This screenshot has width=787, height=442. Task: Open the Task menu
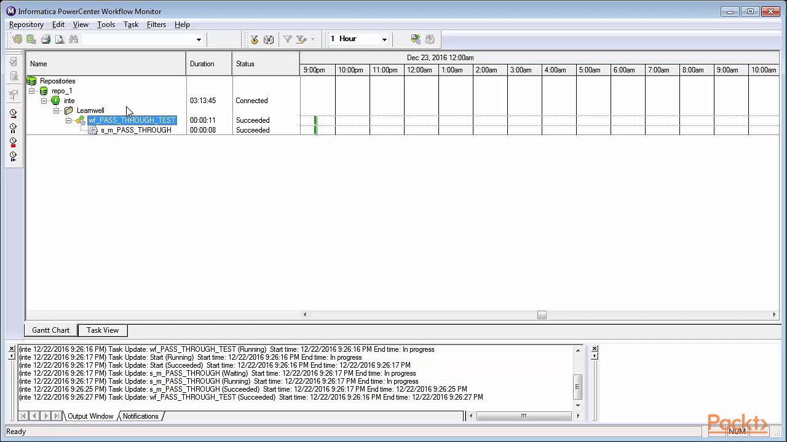pos(131,25)
